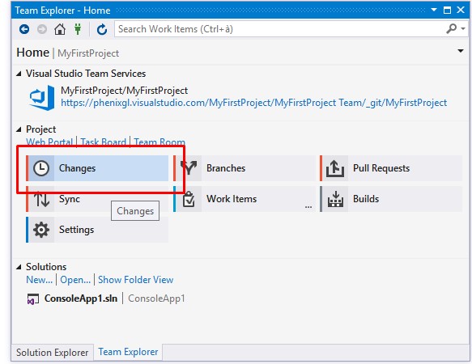Open the Pull Requests tile

391,168
